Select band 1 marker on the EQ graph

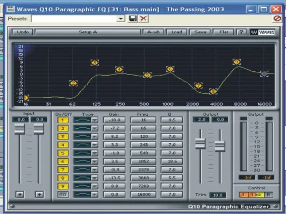pyautogui.click(x=26, y=98)
